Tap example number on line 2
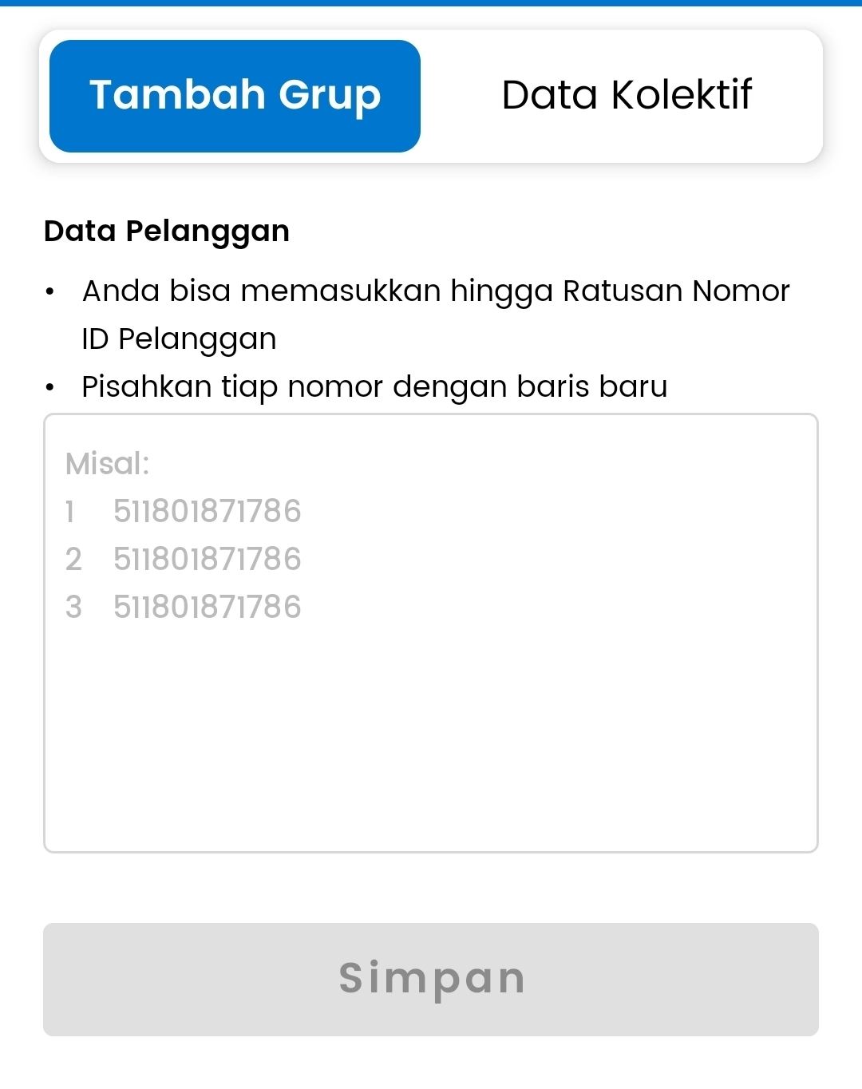The image size is (862, 1089). [208, 560]
